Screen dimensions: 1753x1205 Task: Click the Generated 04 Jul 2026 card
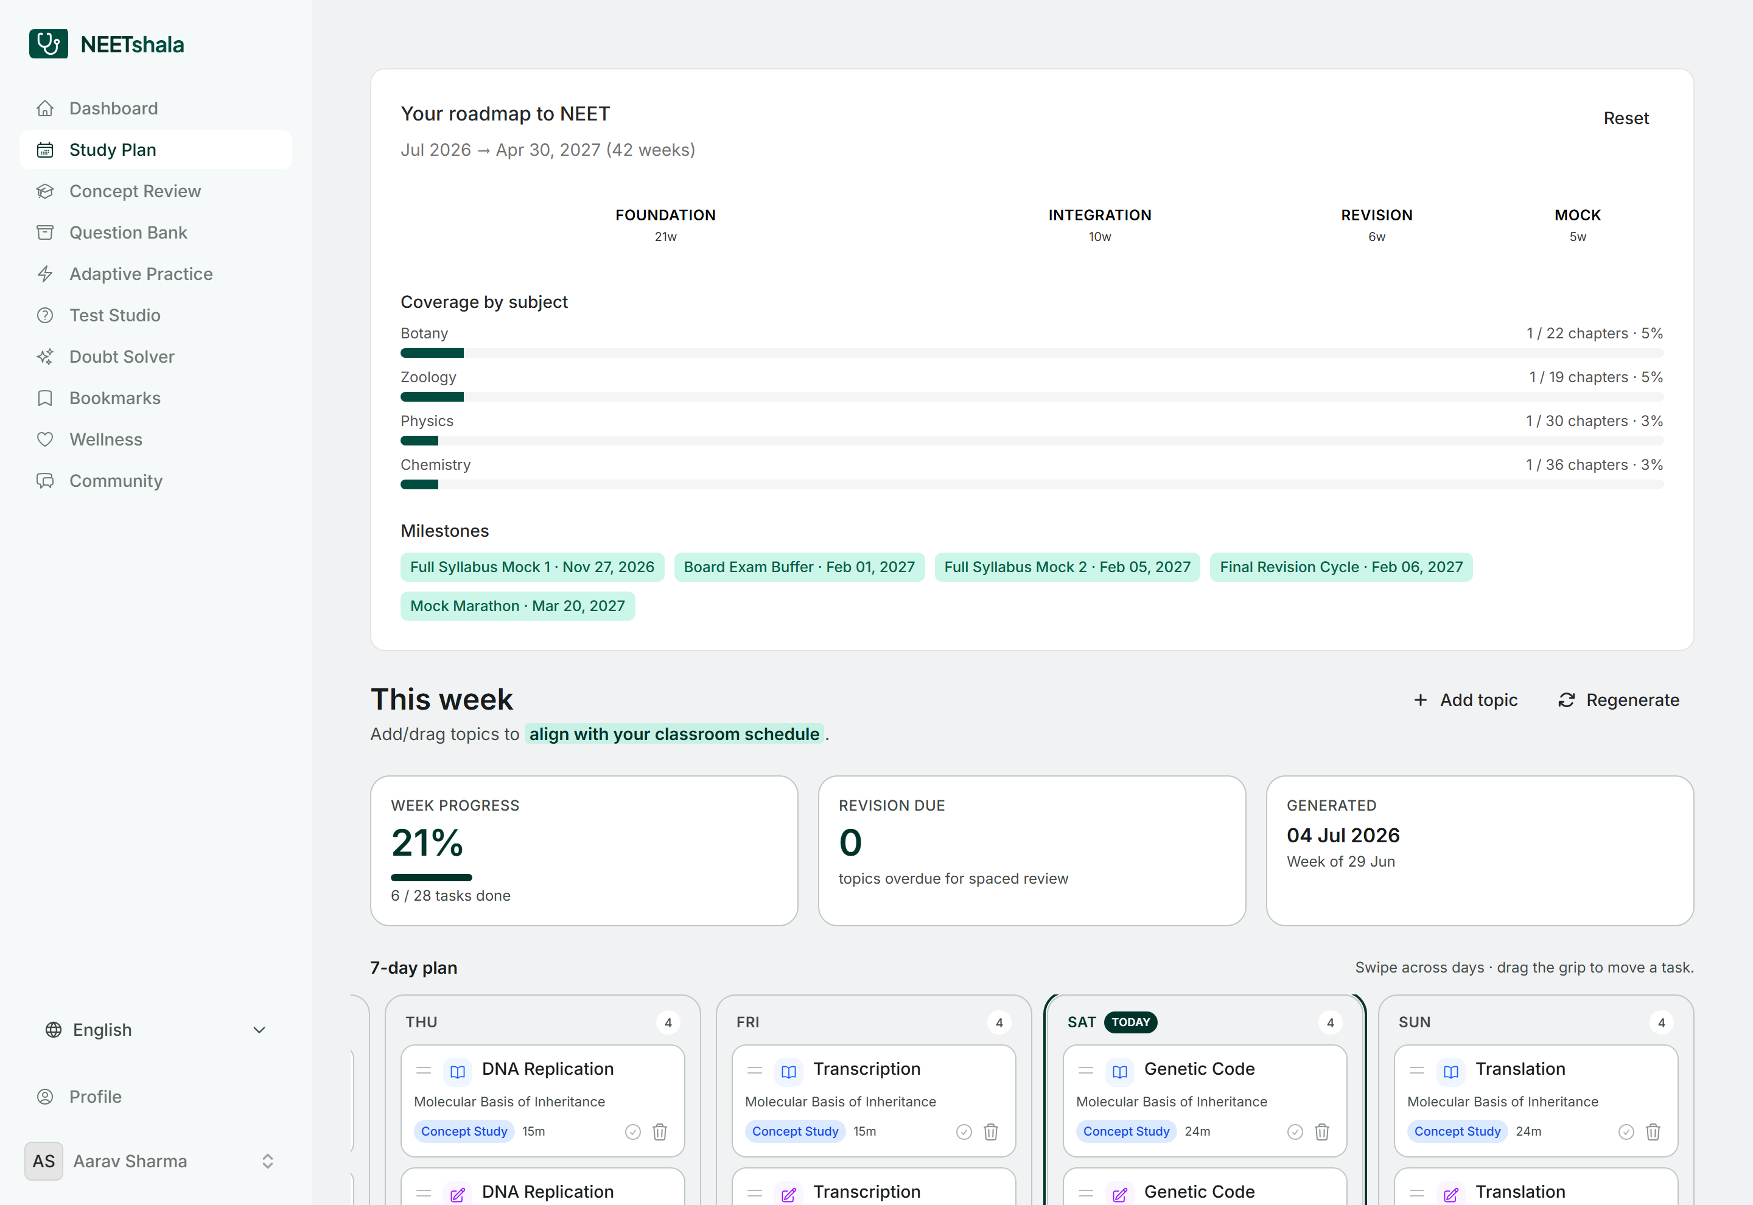[x=1480, y=850]
